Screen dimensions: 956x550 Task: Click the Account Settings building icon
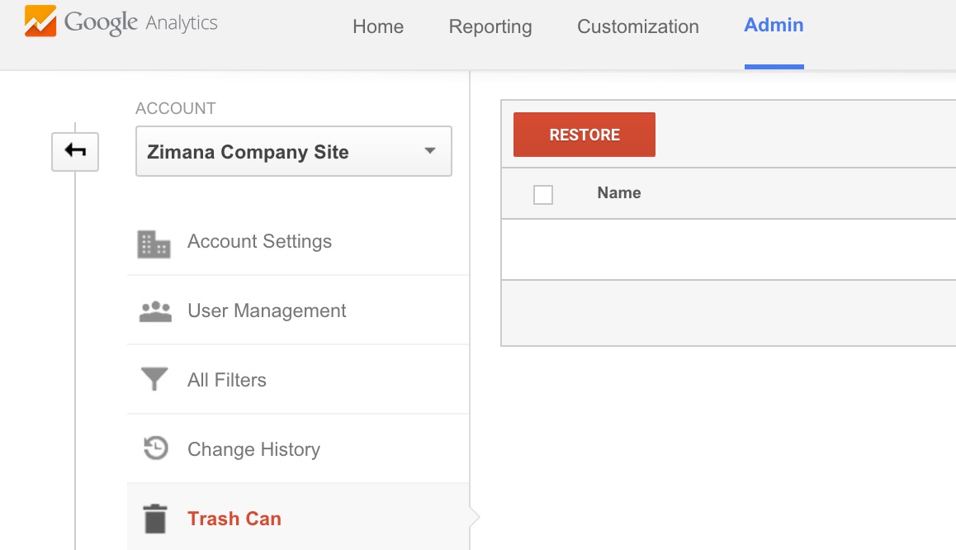pos(154,244)
